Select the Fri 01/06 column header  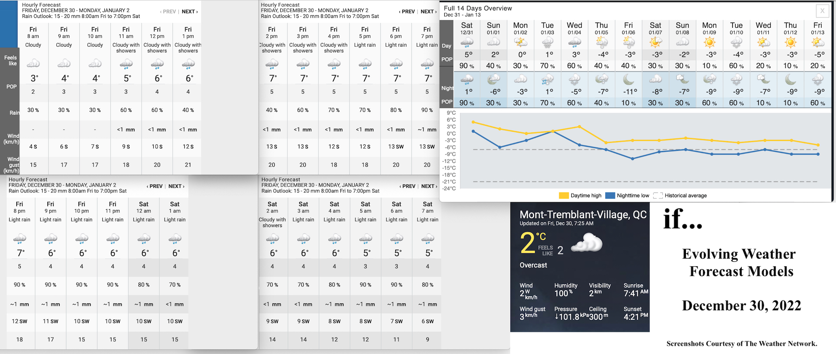pyautogui.click(x=629, y=28)
